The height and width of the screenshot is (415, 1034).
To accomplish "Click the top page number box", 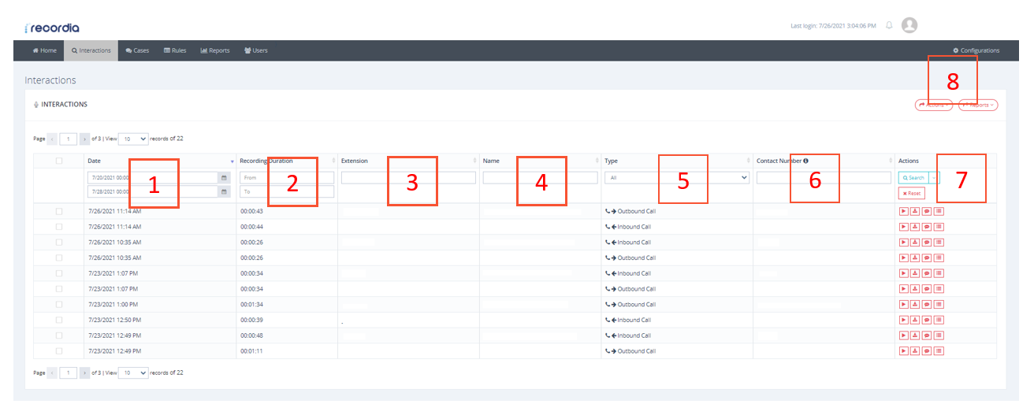I will tap(69, 139).
